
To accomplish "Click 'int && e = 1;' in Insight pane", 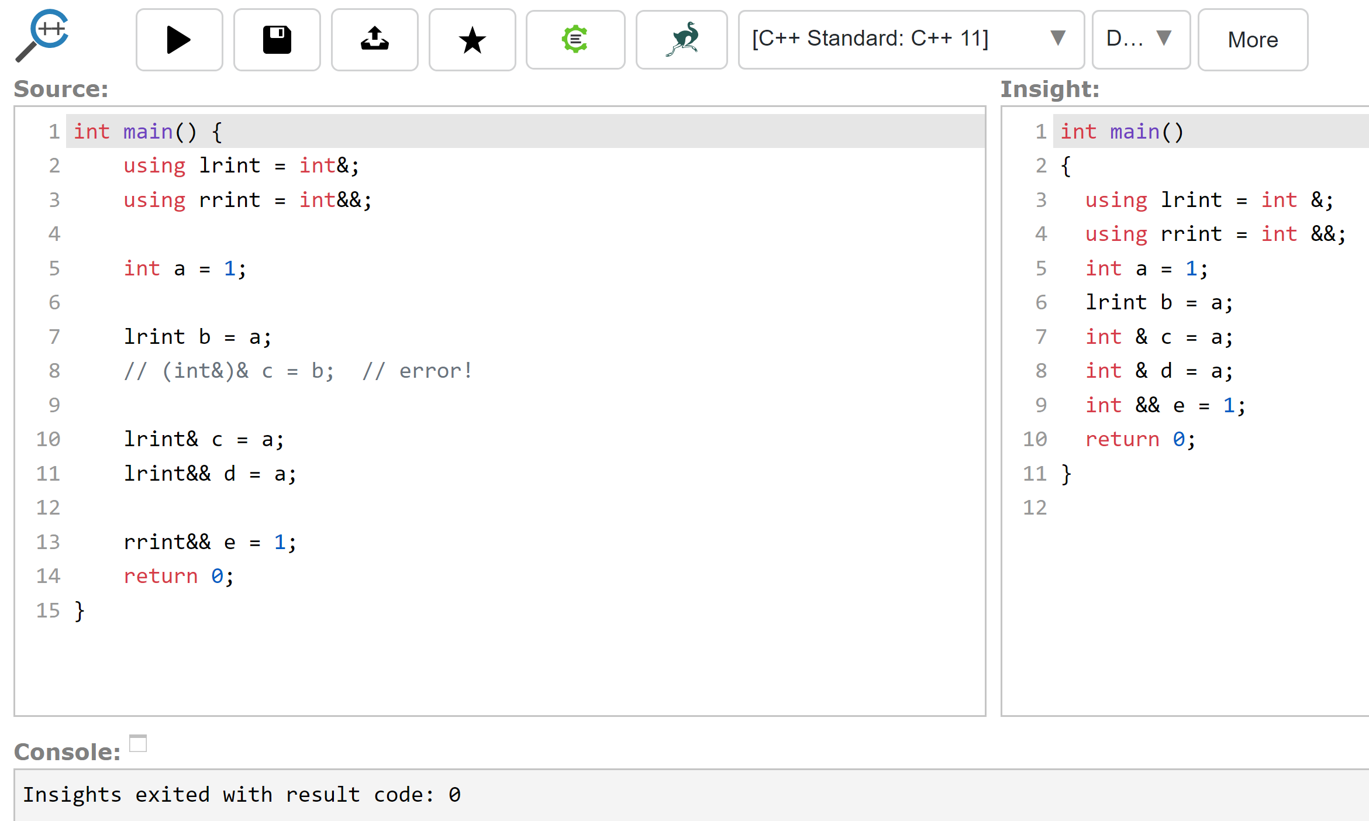I will [x=1165, y=405].
